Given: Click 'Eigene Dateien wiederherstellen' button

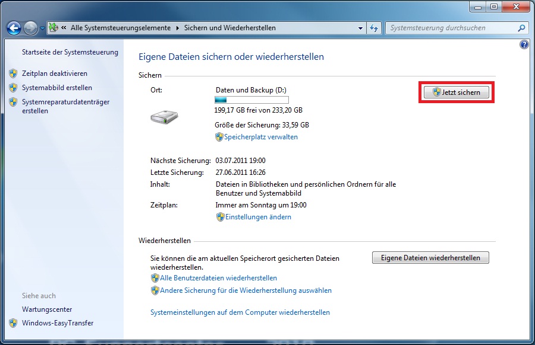Looking at the screenshot, I should pyautogui.click(x=430, y=257).
